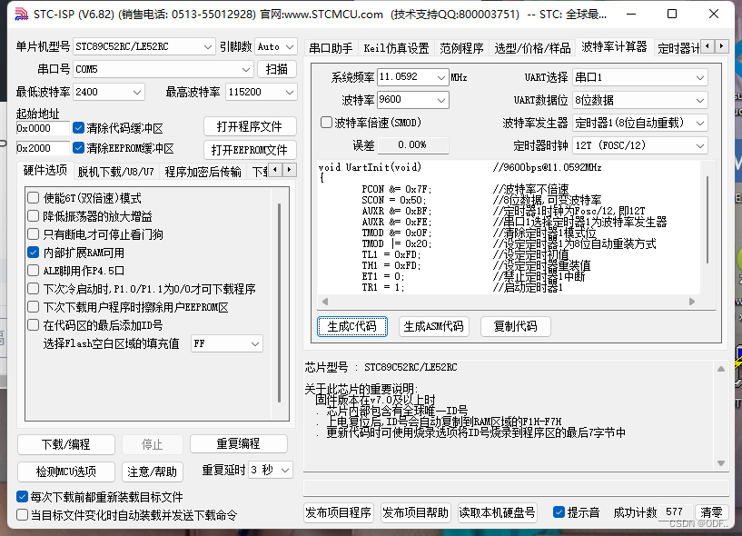Open 最高波特率 115200 dropdown

click(262, 92)
